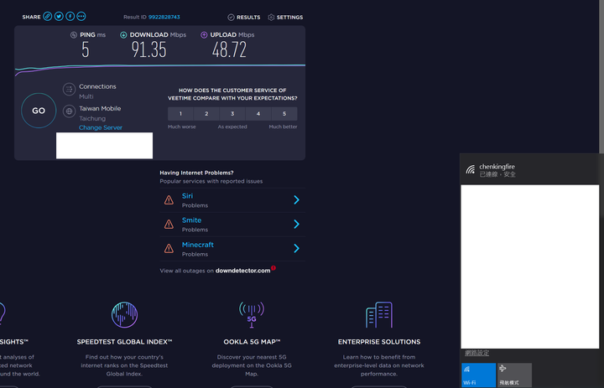This screenshot has width=604, height=388.
Task: Click the Connections Multi icon
Action: pos(69,90)
